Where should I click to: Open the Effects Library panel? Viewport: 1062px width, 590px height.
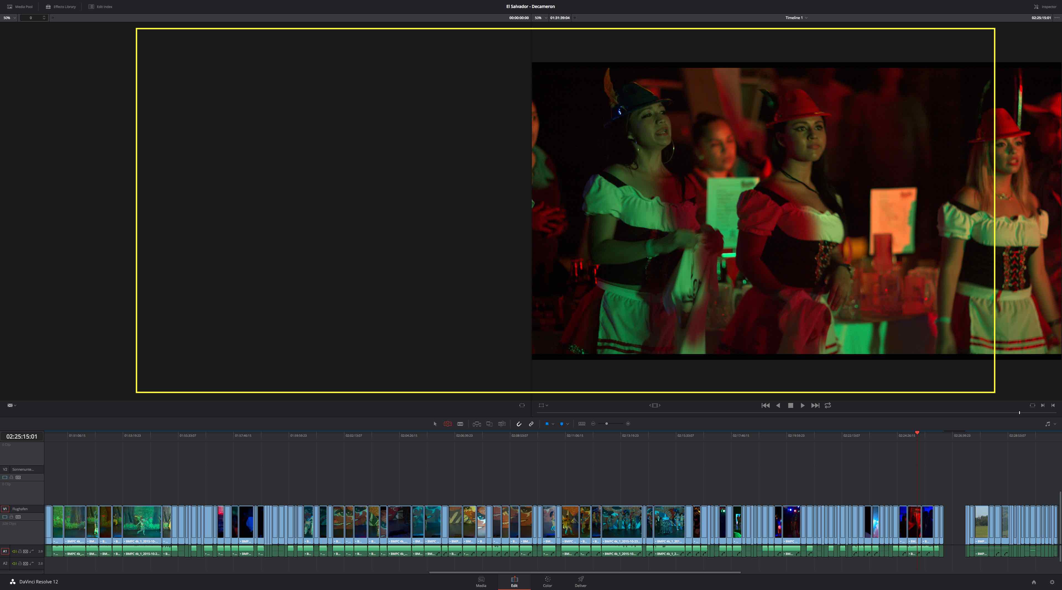click(61, 7)
